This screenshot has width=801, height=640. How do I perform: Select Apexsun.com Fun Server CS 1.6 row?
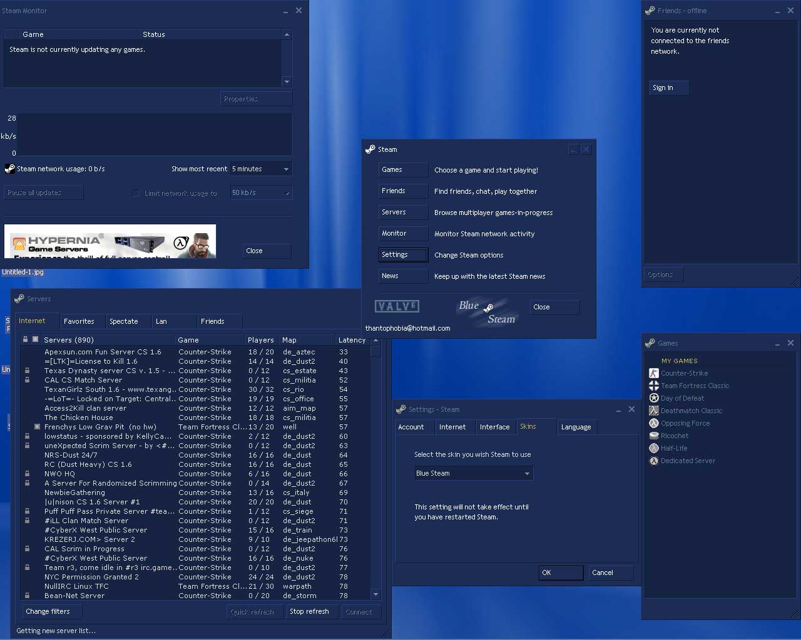click(x=195, y=352)
